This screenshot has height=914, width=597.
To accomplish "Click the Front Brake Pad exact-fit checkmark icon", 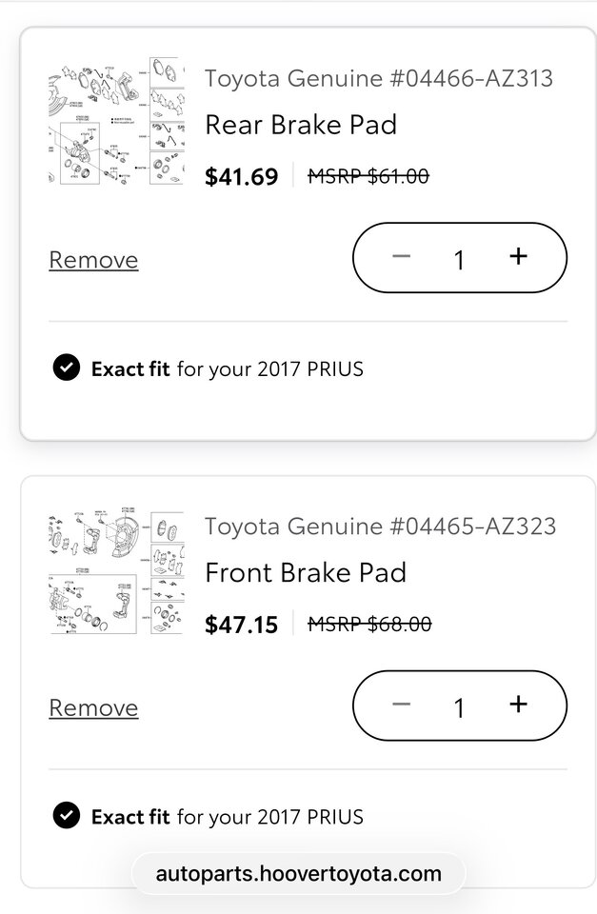I will tap(66, 816).
